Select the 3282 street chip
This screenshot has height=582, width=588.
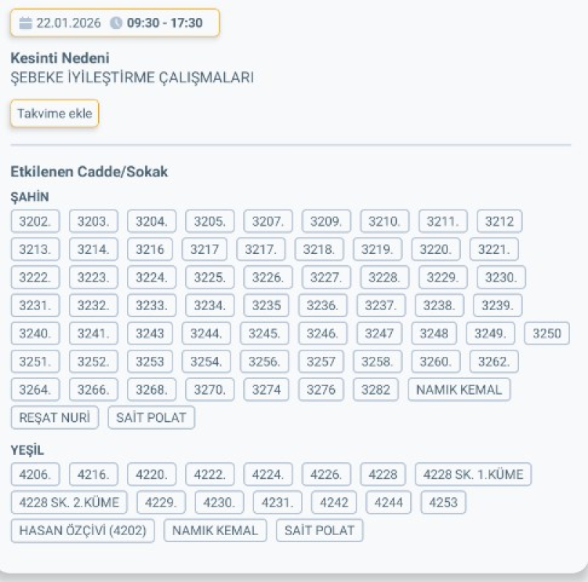coord(376,390)
